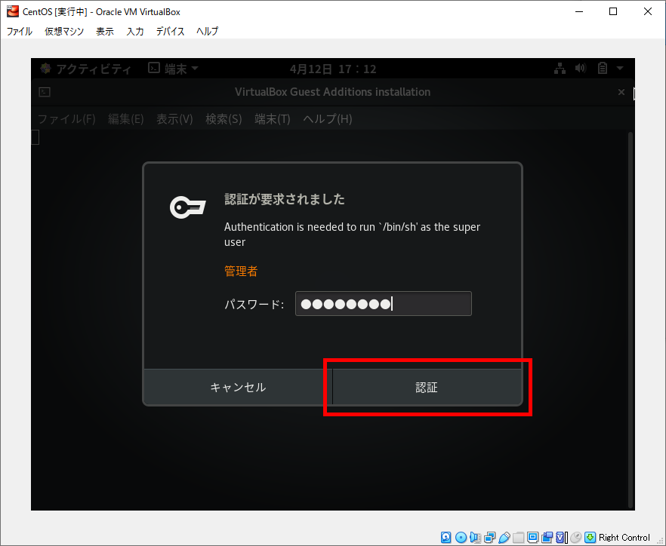Image resolution: width=666 pixels, height=546 pixels.
Task: Click the 認証 (Authenticate) button
Action: 427,387
